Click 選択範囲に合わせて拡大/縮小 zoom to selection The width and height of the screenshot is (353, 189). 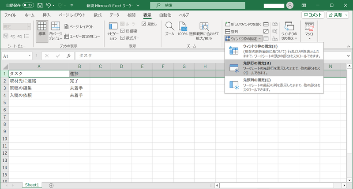coord(204,31)
